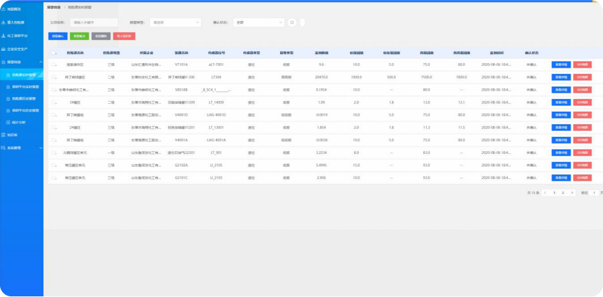Screen dimensions: 603x297
Task: Click the 化工装卸平台 sidebar icon
Action: 3,36
